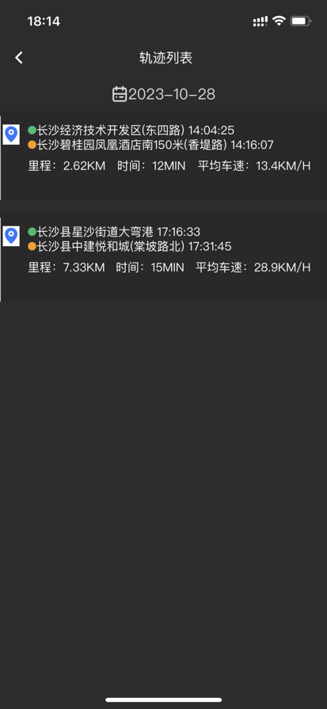Open the calendar date picker icon
Screen dimensions: 327x709
(x=120, y=94)
